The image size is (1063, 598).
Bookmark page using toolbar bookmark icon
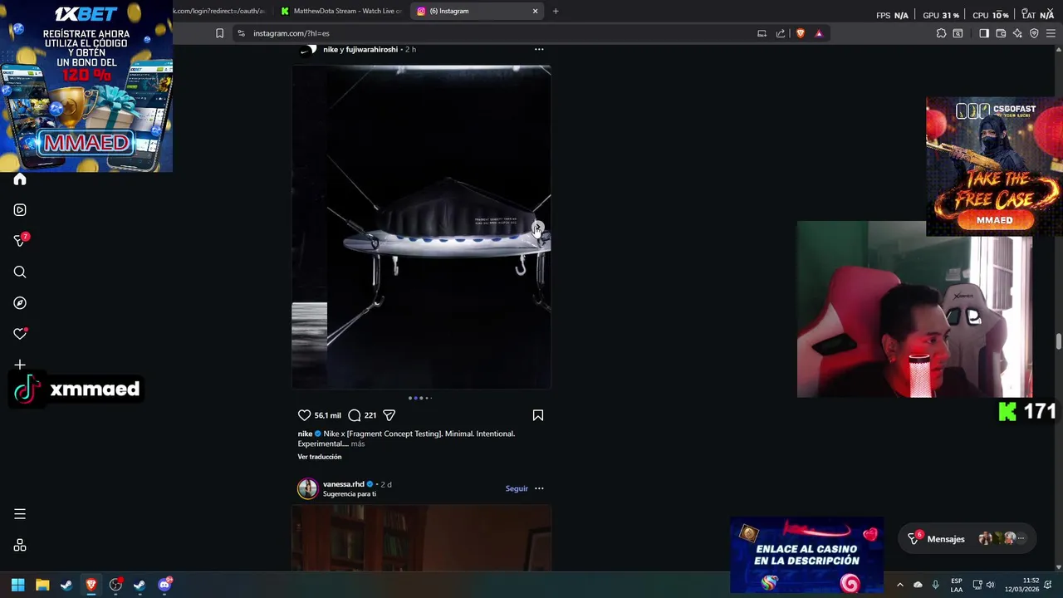[219, 33]
